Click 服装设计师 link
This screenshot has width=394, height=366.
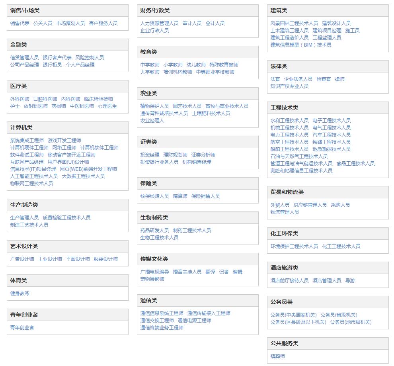[105, 259]
